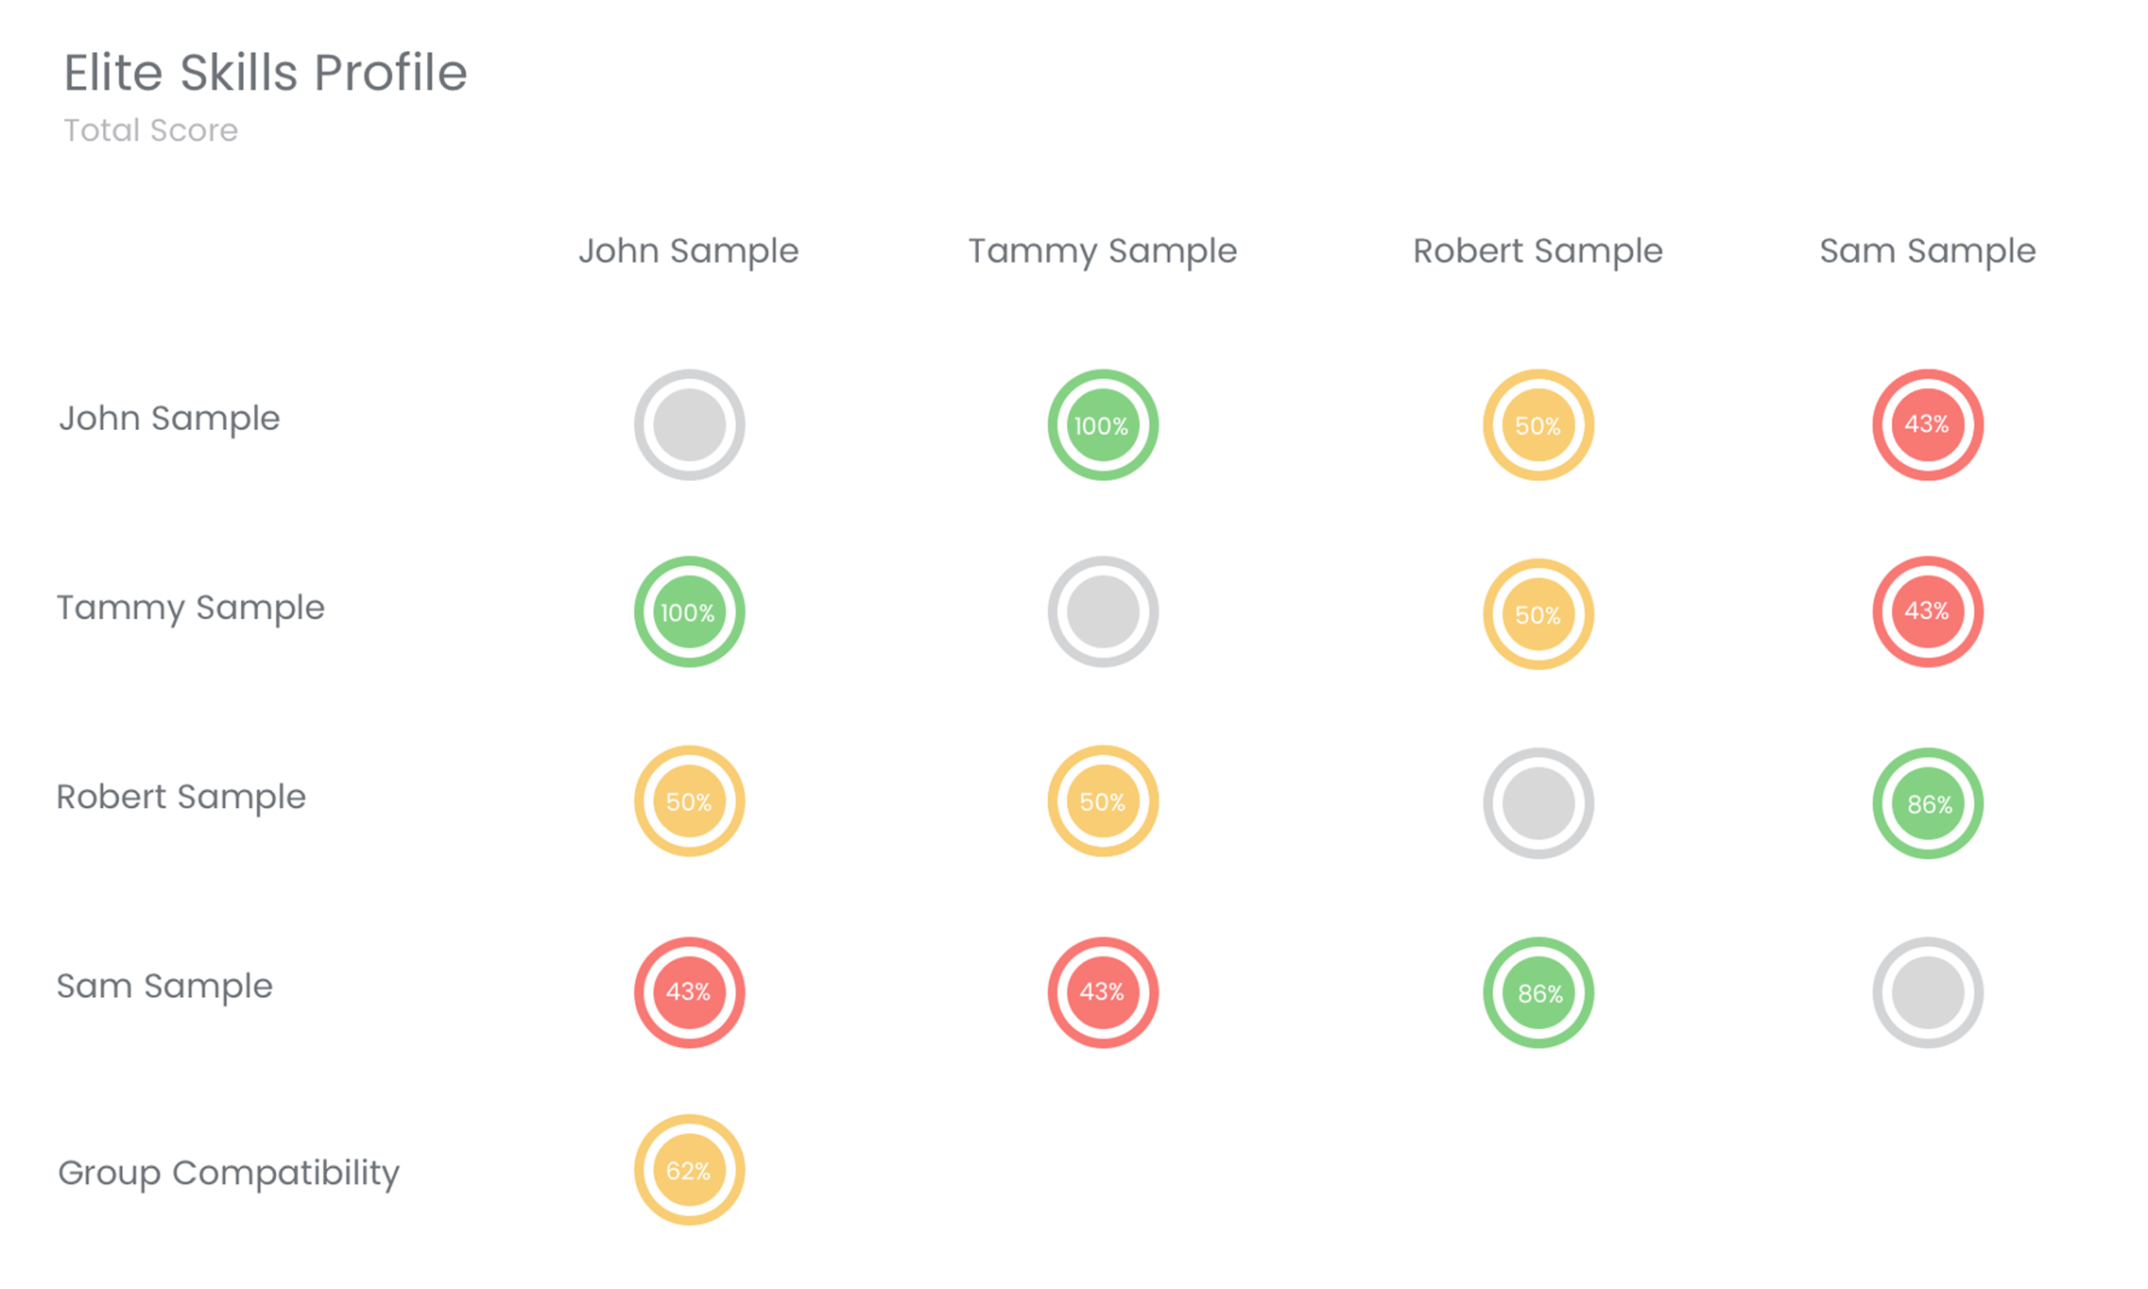
Task: Select the 43% badge in Tammy Sample row
Action: coord(1927,612)
